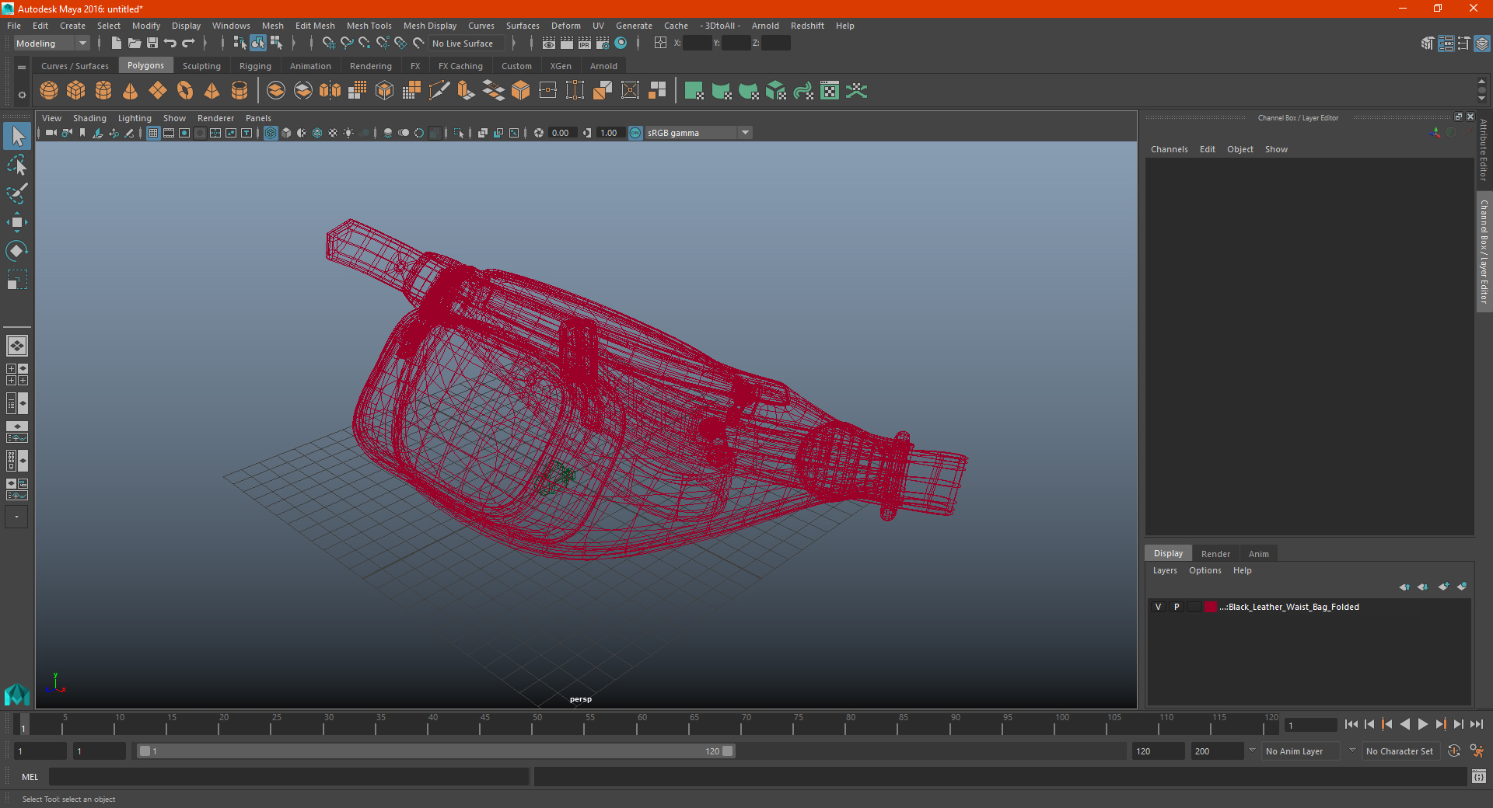Click frame 60 on the time slider
The image size is (1493, 808).
coord(637,724)
